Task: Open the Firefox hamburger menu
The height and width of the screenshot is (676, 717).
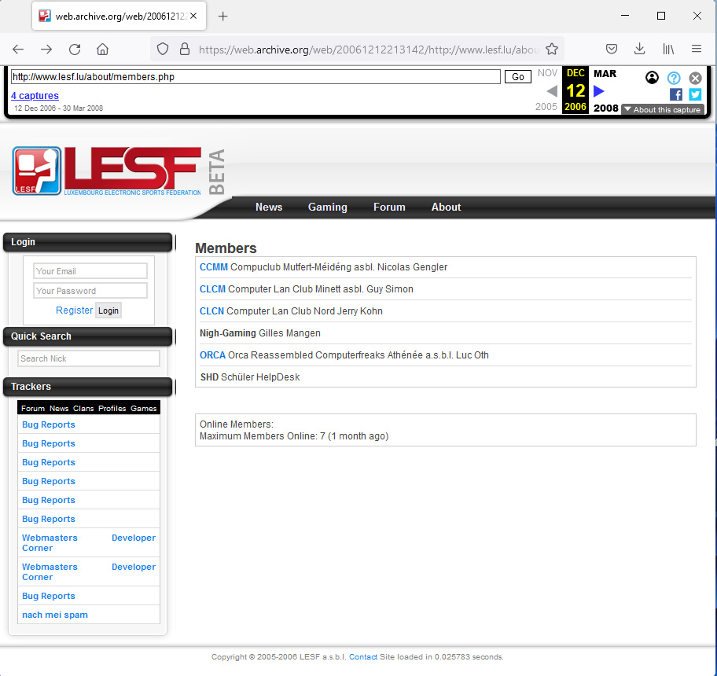Action: pos(697,49)
